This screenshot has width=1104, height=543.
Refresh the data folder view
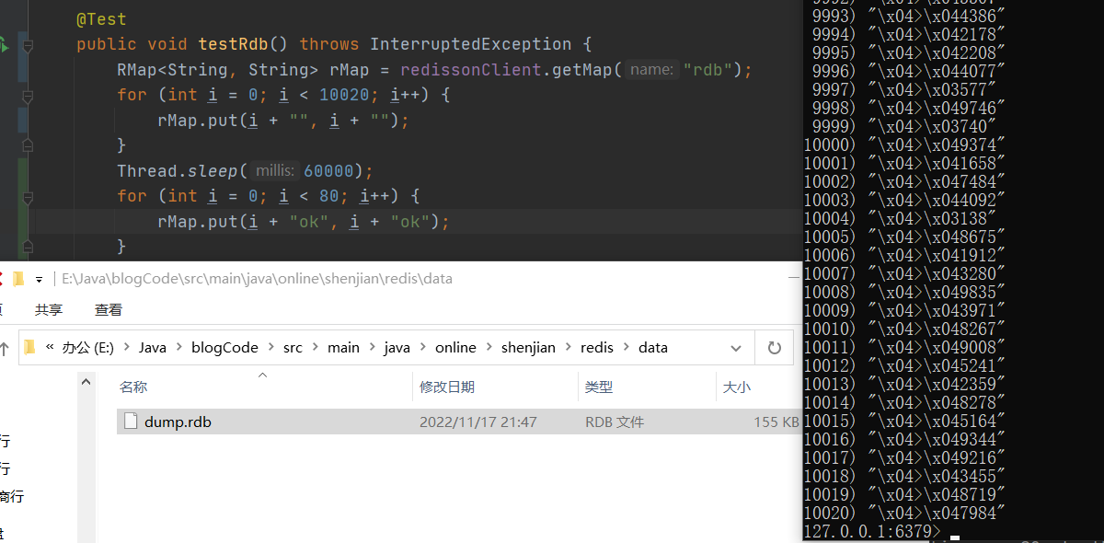coord(774,348)
